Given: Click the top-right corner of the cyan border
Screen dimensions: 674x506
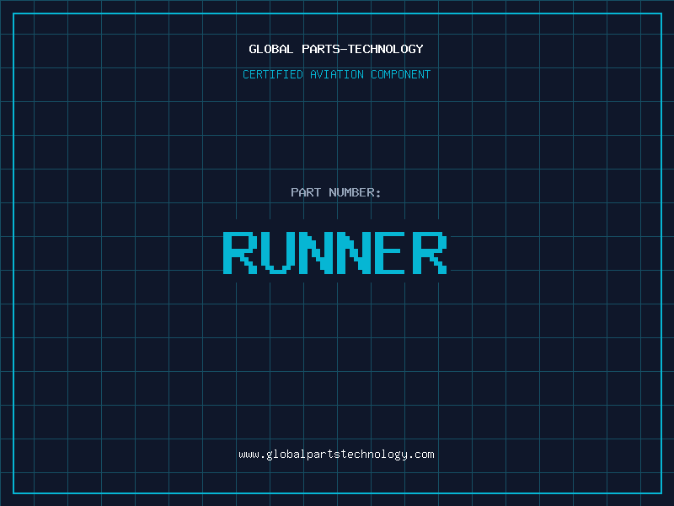Looking at the screenshot, I should point(661,13).
